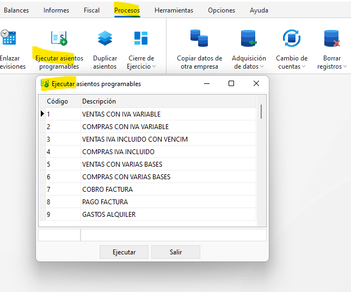
Task: Click the Cierre de Ejercicio icon
Action: tap(141, 38)
